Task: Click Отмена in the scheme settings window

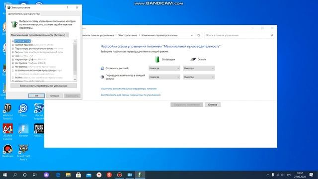Action: pyautogui.click(x=212, y=105)
